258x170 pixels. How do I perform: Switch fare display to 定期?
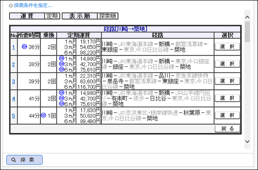pyautogui.click(x=52, y=16)
